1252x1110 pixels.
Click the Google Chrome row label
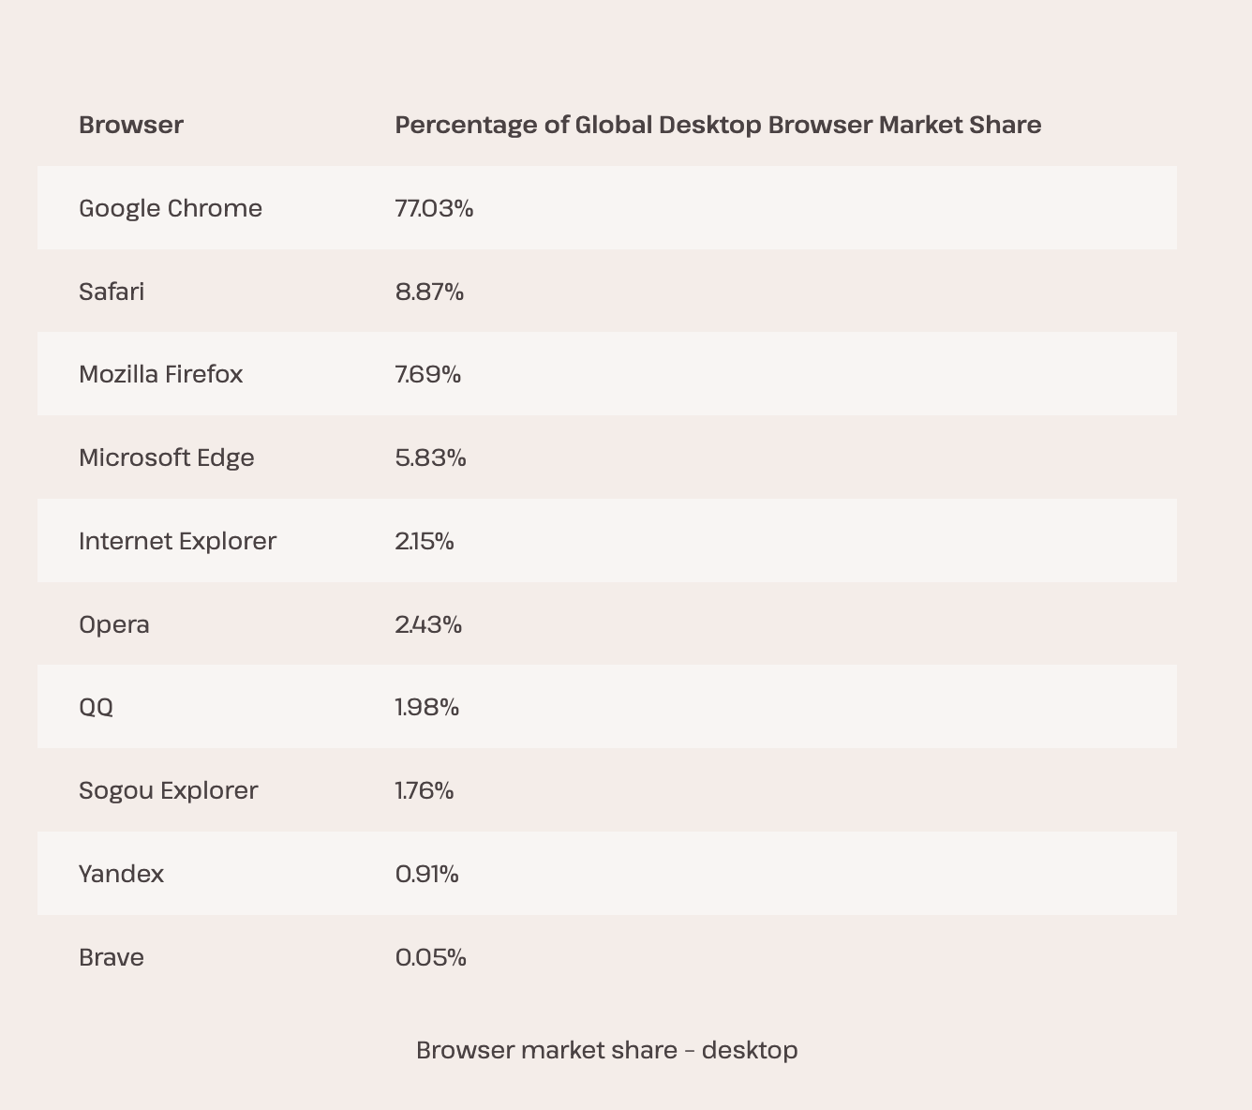171,208
